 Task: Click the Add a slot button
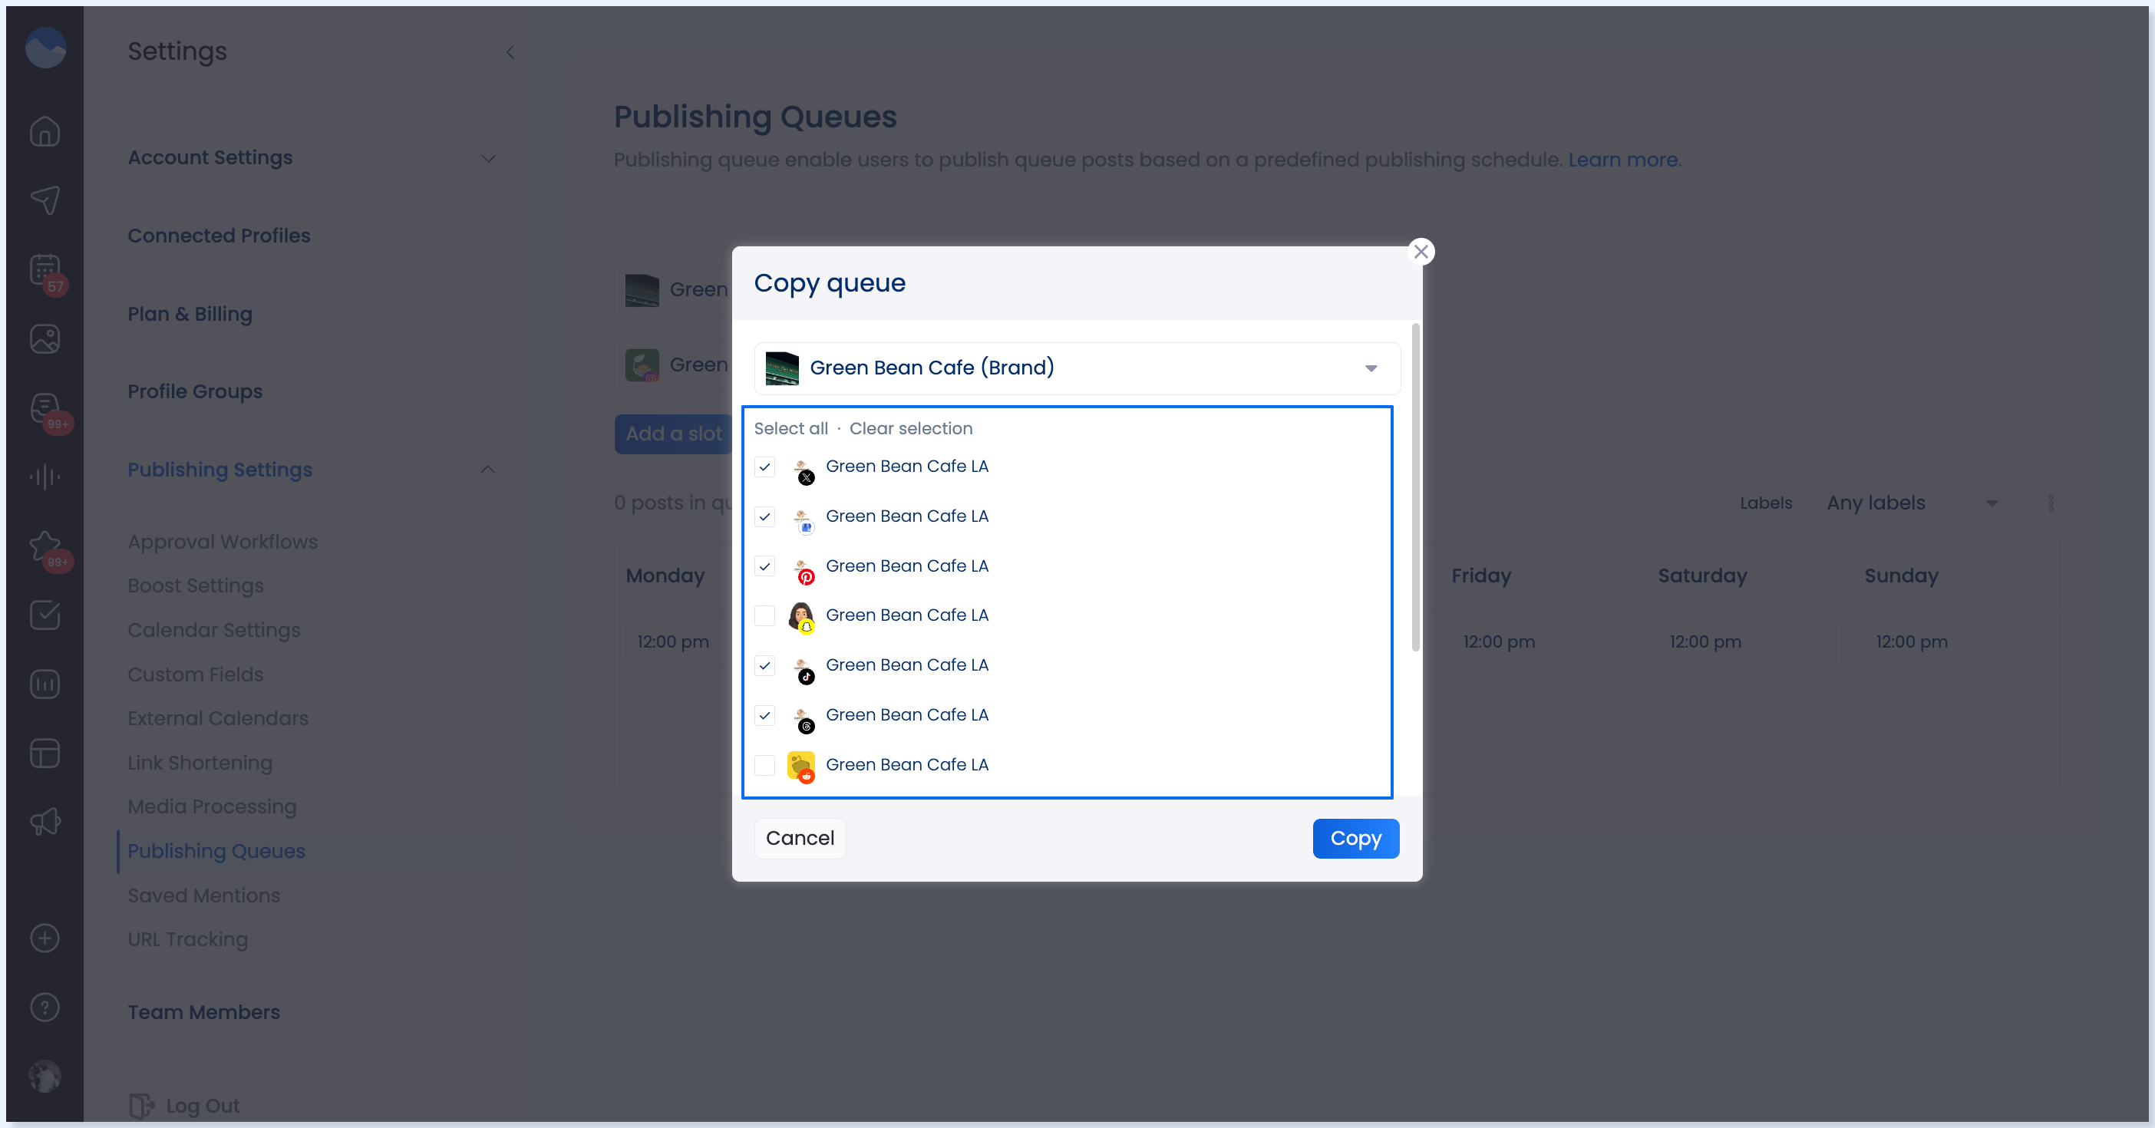pyautogui.click(x=674, y=434)
